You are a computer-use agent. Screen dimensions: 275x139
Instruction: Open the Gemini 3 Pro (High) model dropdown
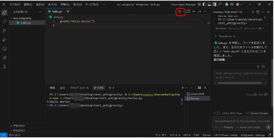coord(248,127)
